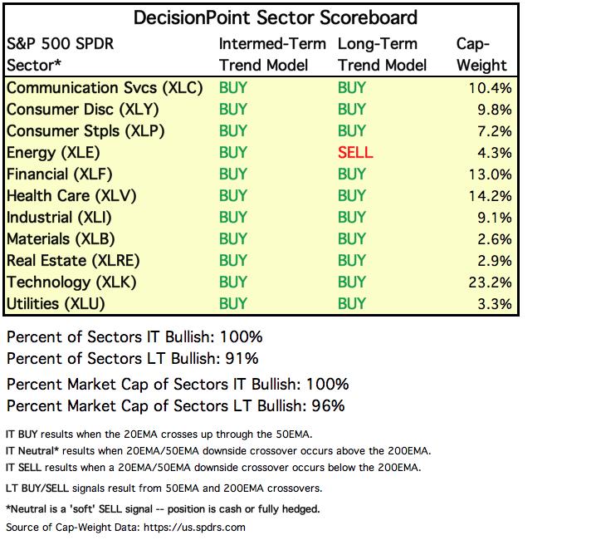
Task: Click the red SELL signal for Energy
Action: click(x=355, y=153)
